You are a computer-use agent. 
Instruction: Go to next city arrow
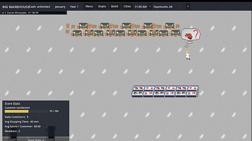pyautogui.click(x=188, y=7)
